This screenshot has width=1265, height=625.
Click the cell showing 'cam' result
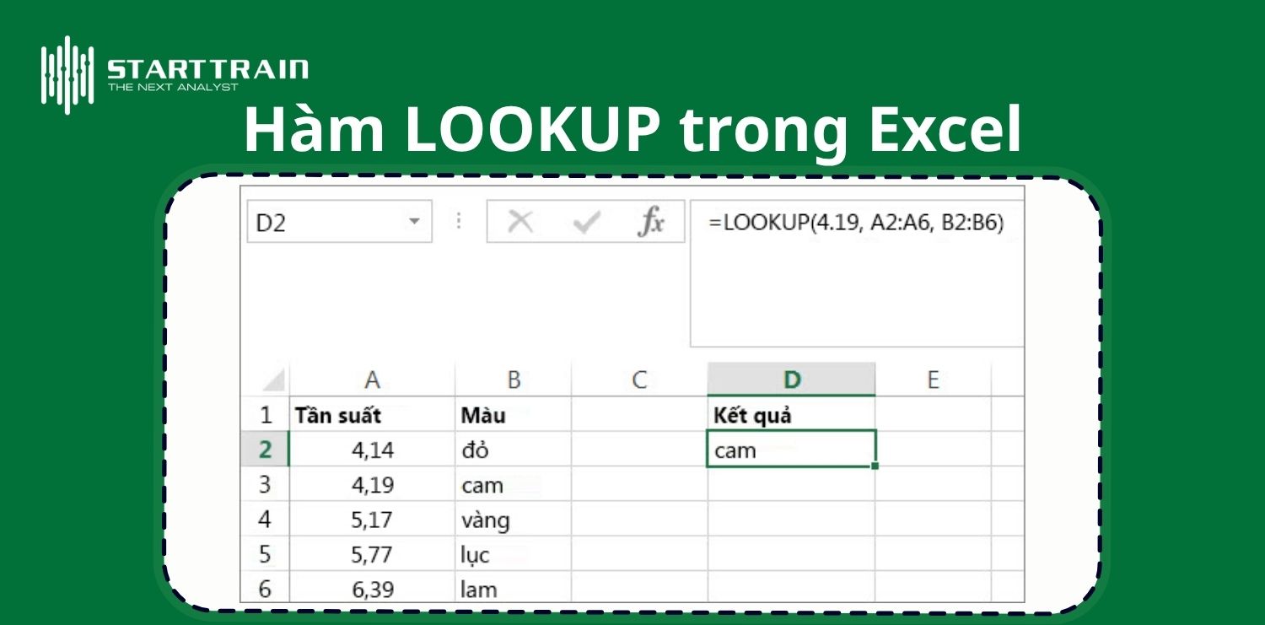pyautogui.click(x=791, y=450)
